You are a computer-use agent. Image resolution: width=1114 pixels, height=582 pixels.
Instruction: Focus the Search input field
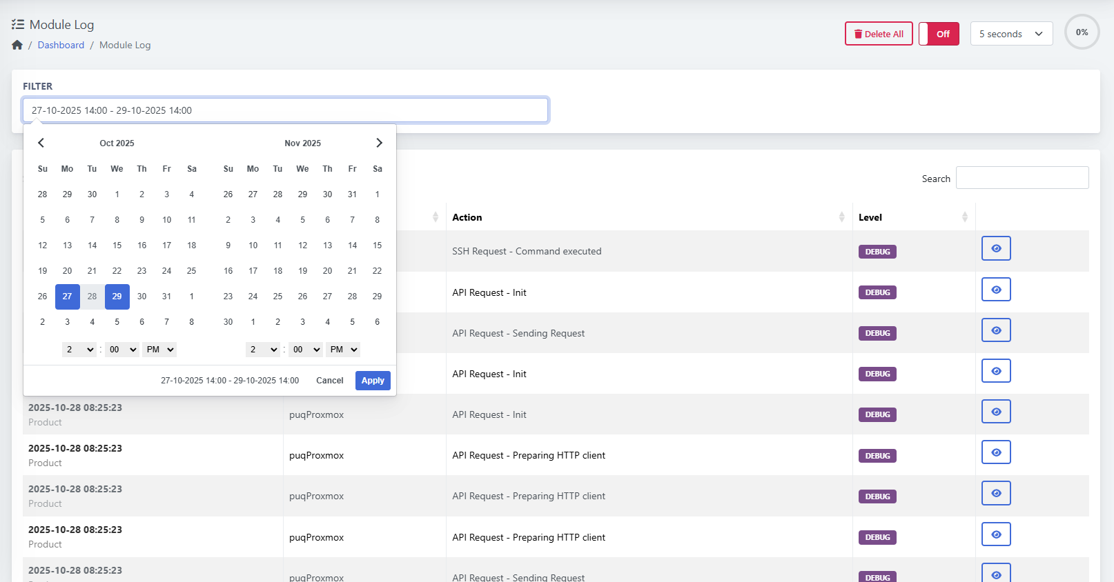(x=1022, y=178)
